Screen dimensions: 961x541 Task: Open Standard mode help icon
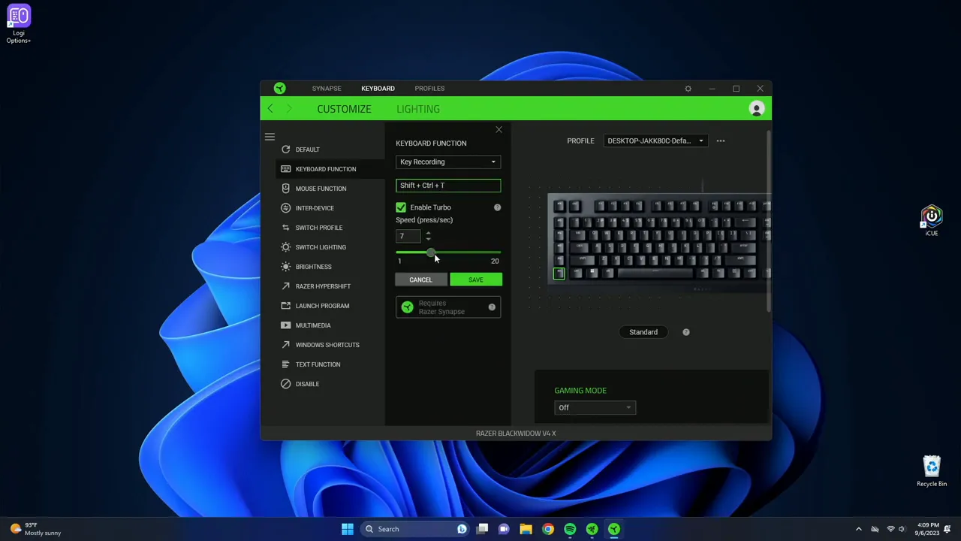(686, 332)
